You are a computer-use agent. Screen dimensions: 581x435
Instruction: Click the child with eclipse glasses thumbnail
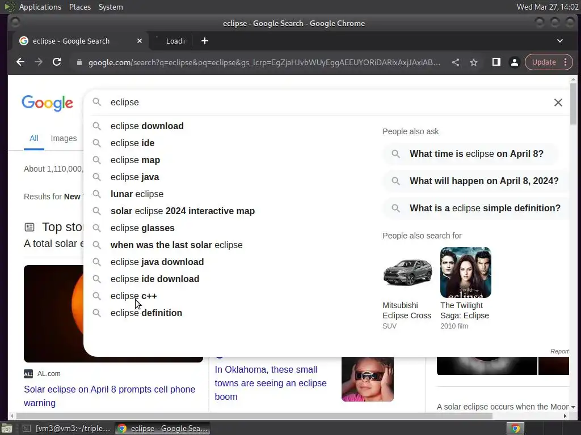[x=368, y=379]
